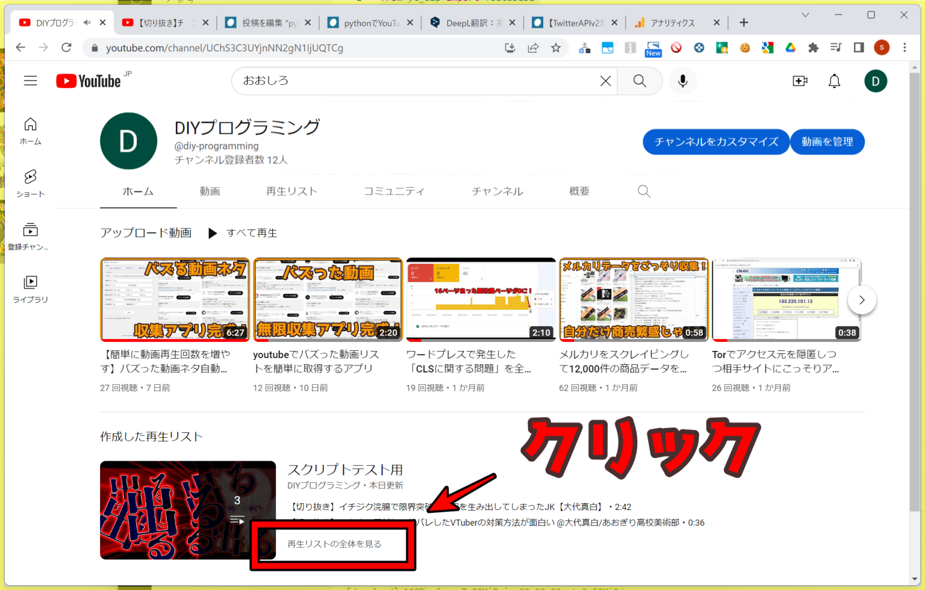Click the チャンネルをカスタマイズ button

pyautogui.click(x=716, y=141)
